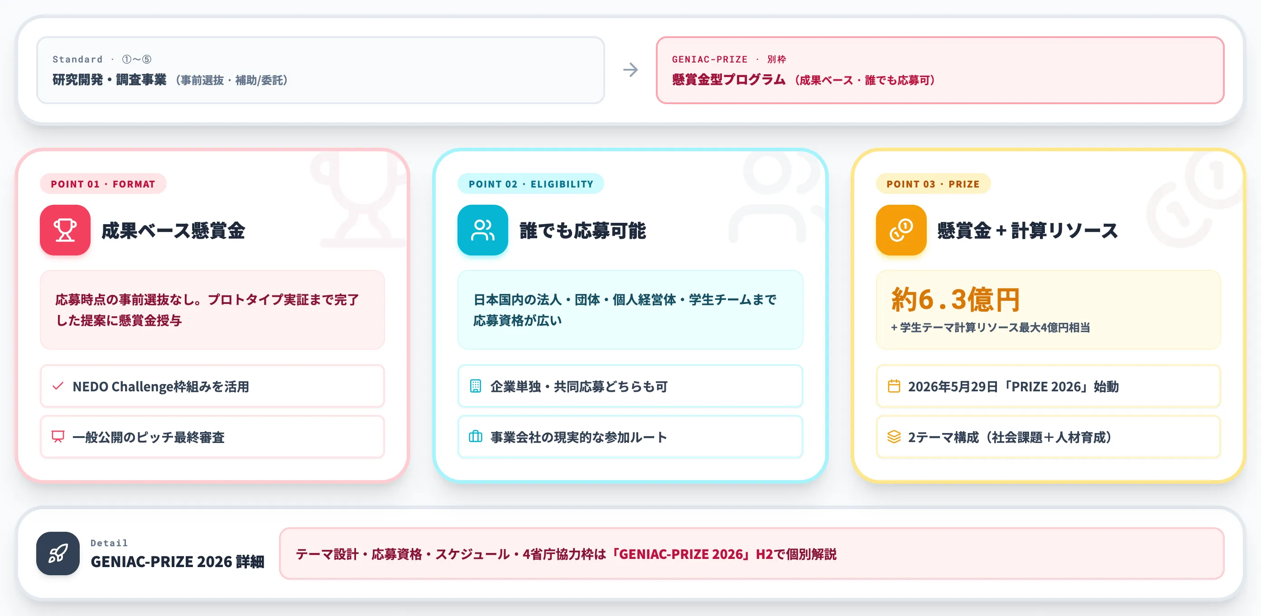
Task: Click the orange coins icon beside 懸賞金+計算リソース
Action: click(x=901, y=230)
